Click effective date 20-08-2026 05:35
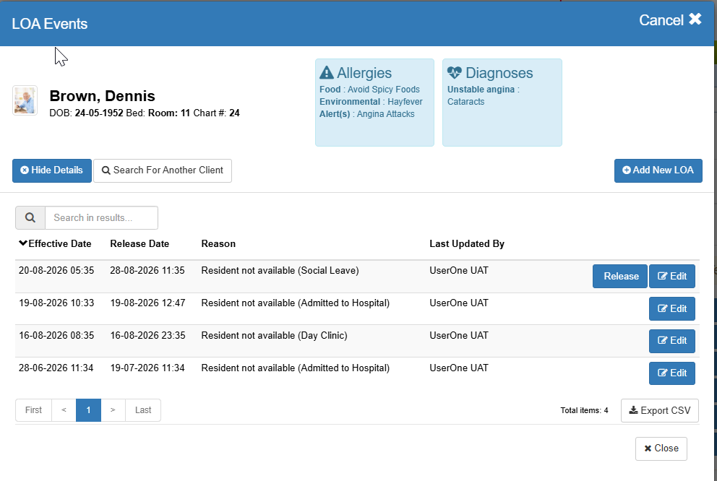The width and height of the screenshot is (717, 481). coord(56,270)
